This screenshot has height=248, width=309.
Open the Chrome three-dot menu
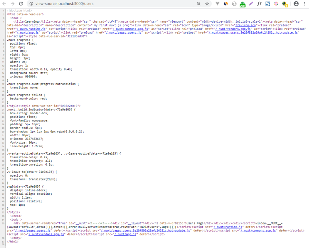304,4
